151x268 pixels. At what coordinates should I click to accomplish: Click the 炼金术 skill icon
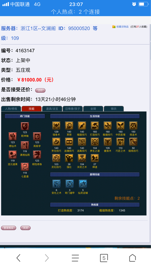[133, 126]
